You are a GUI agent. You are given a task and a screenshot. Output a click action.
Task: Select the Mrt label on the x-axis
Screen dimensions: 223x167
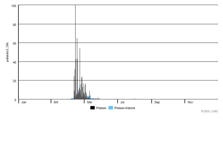56,102
